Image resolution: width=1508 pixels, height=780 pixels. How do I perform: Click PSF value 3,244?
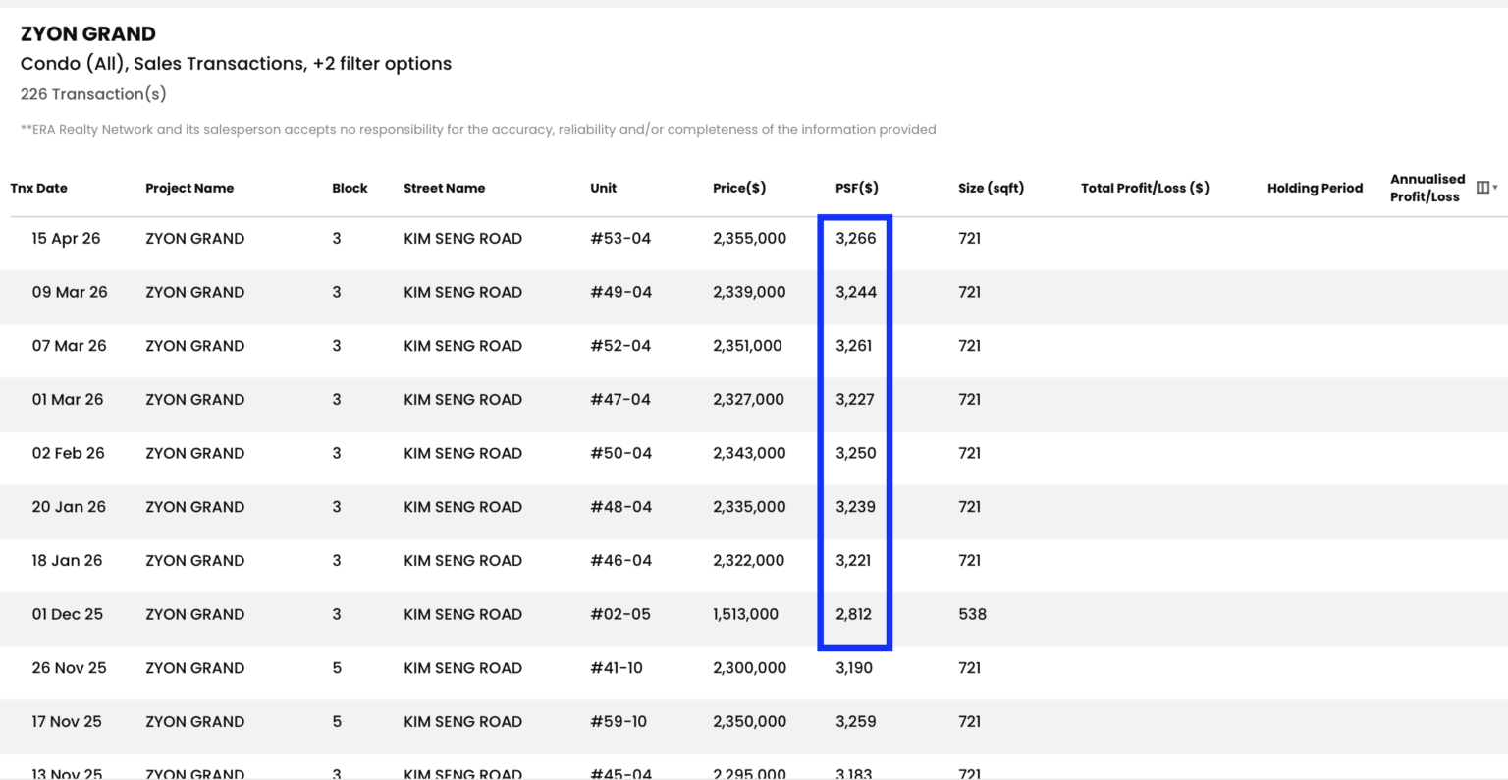(856, 292)
